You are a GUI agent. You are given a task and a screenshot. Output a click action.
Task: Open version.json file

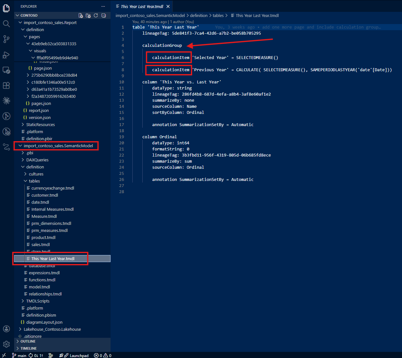(40, 117)
